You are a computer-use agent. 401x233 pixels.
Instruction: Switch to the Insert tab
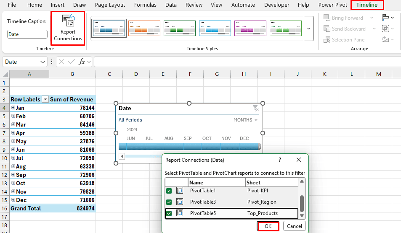pyautogui.click(x=58, y=5)
